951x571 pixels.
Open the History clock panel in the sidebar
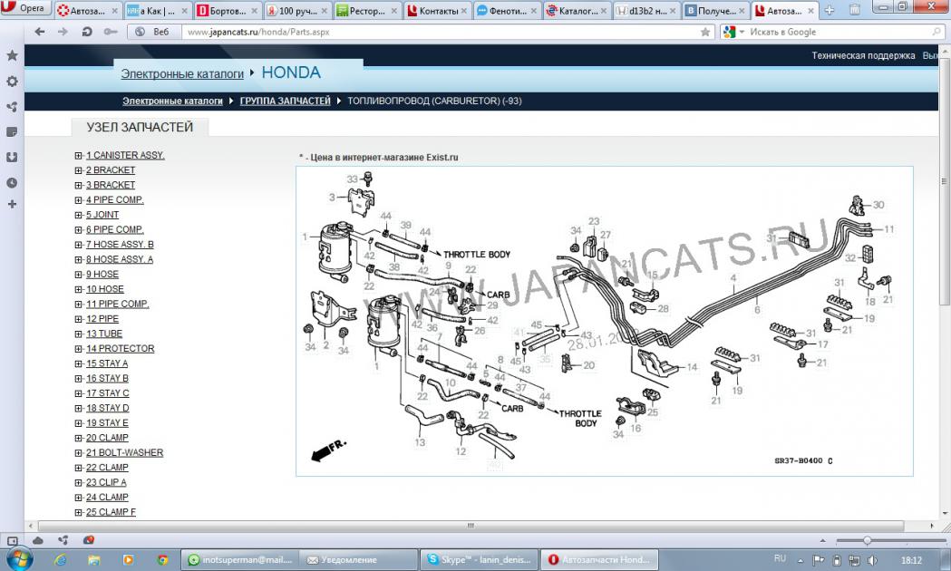12,182
